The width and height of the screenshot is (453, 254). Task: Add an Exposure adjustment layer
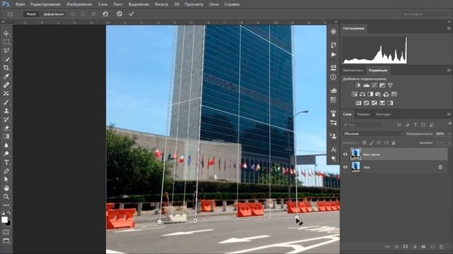click(382, 85)
